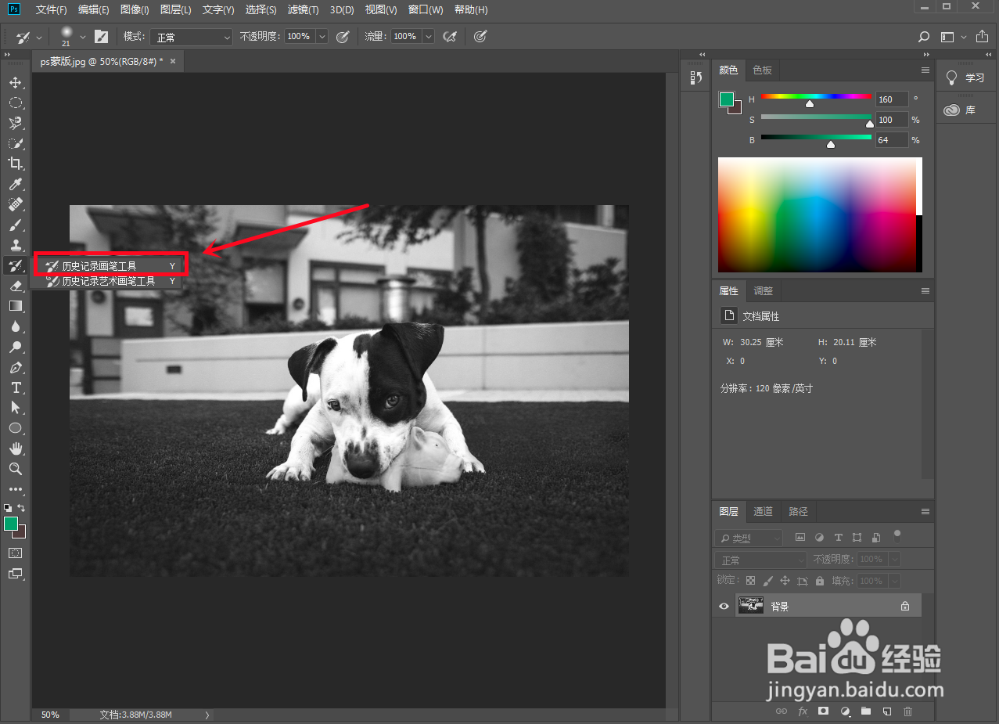
Task: Select the Elliptical Marquee tool
Action: tap(15, 103)
